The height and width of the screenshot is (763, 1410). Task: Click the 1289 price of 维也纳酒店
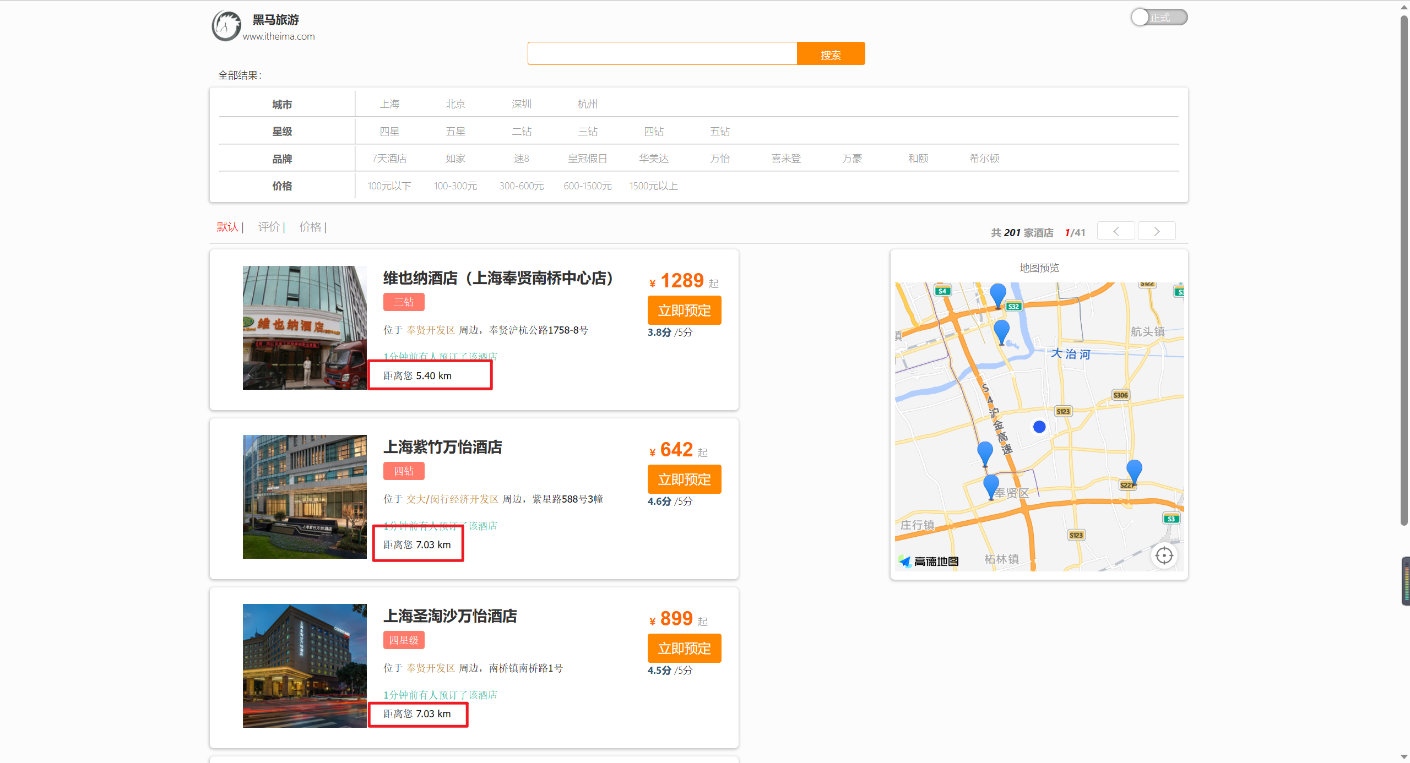(682, 281)
